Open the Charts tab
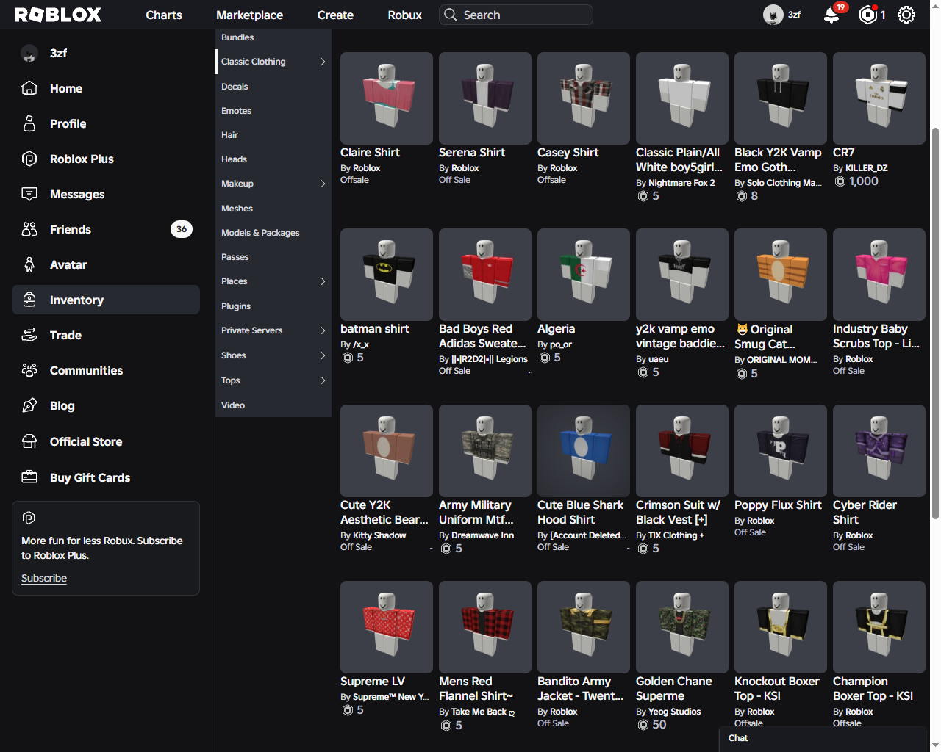 point(164,15)
